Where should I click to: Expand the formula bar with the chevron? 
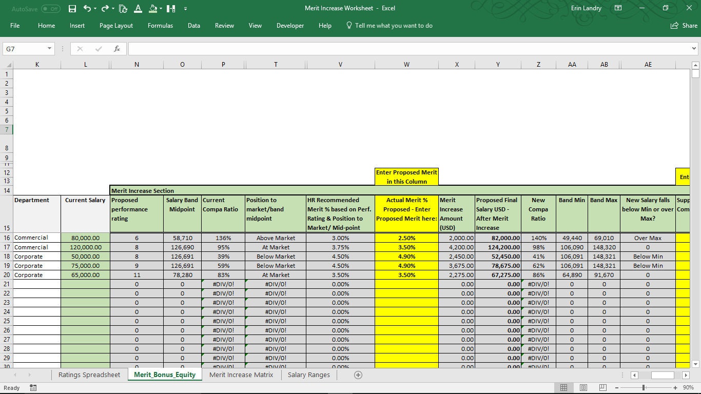pyautogui.click(x=694, y=49)
